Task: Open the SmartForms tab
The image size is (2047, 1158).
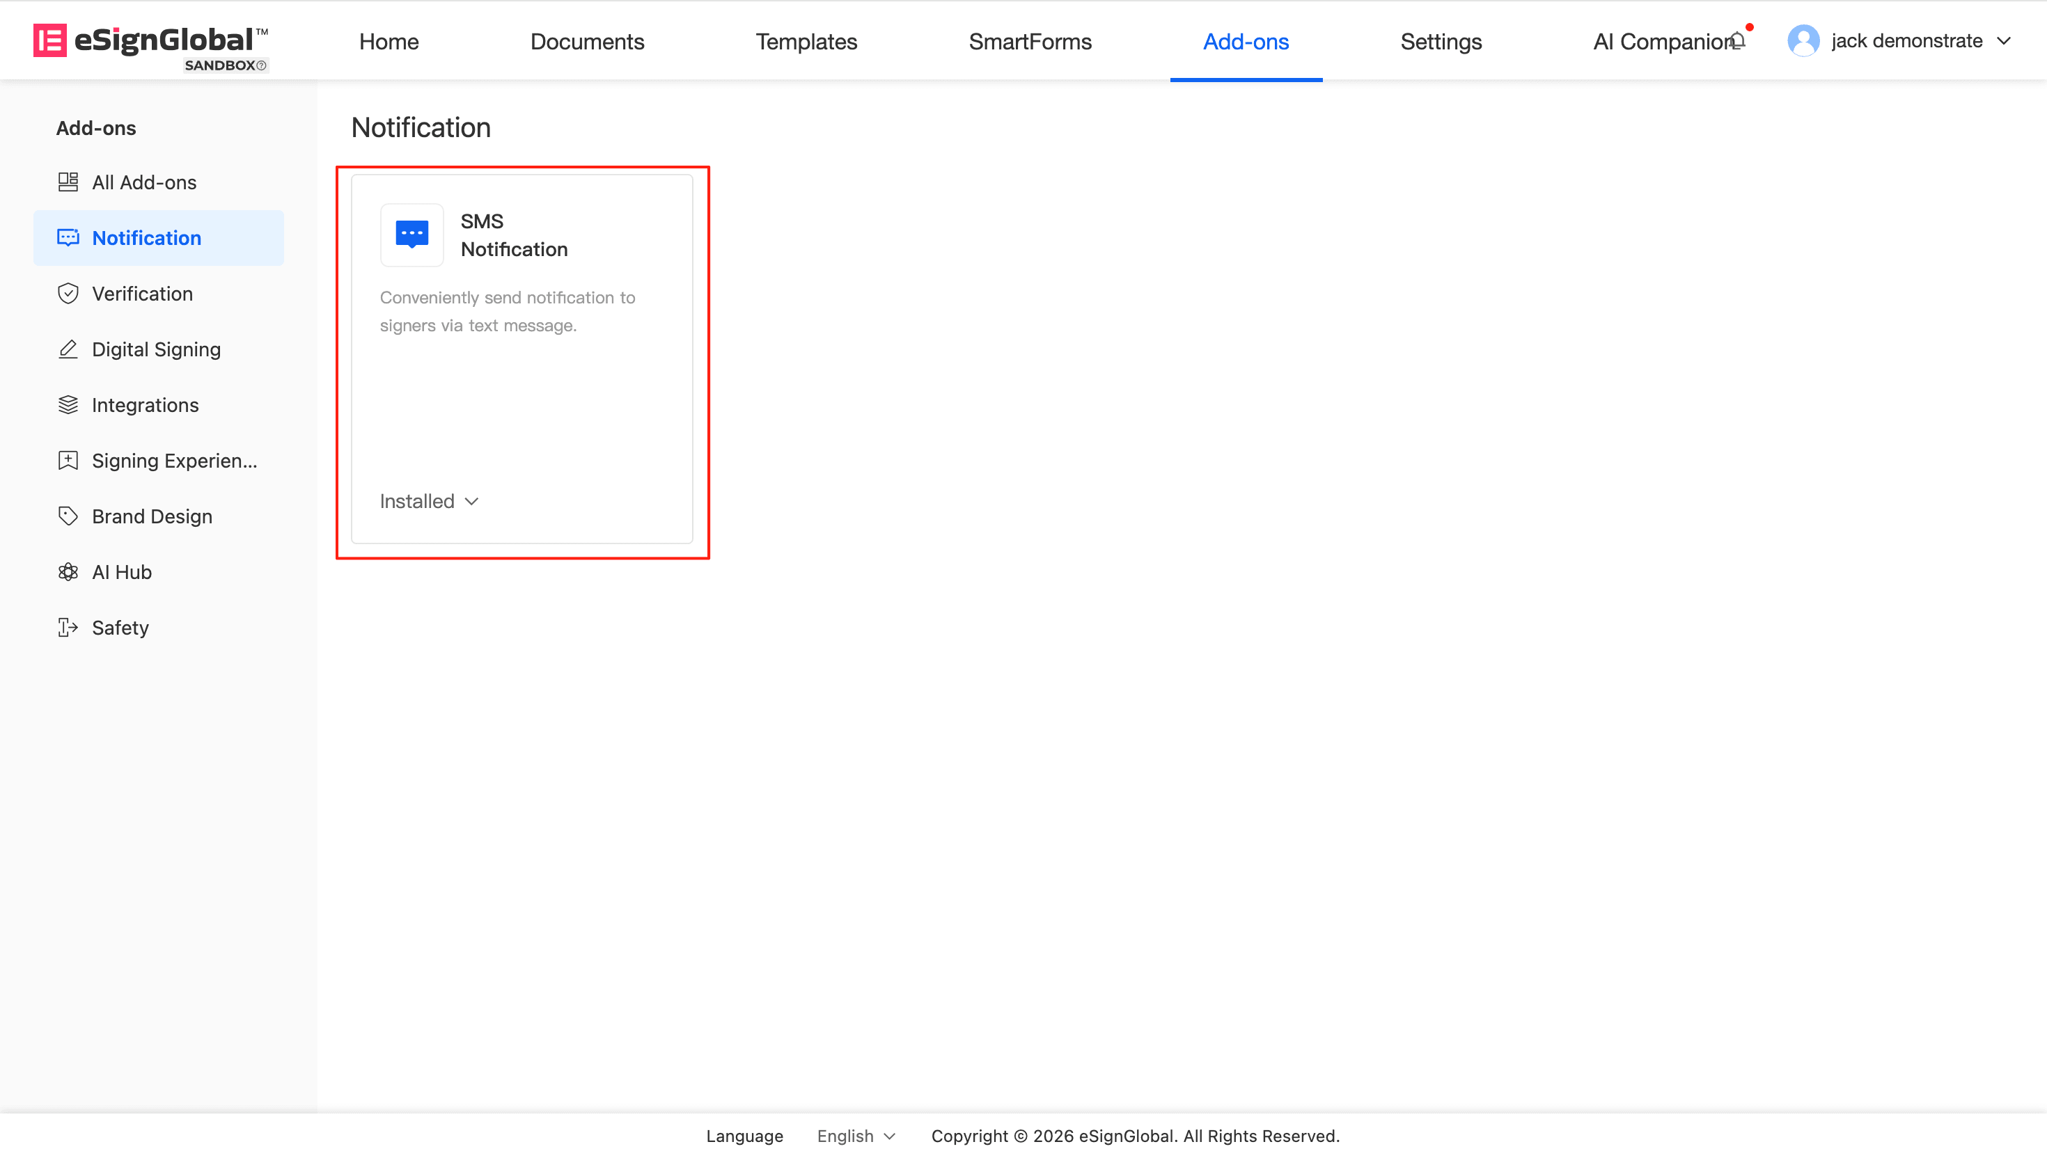Action: pyautogui.click(x=1030, y=41)
